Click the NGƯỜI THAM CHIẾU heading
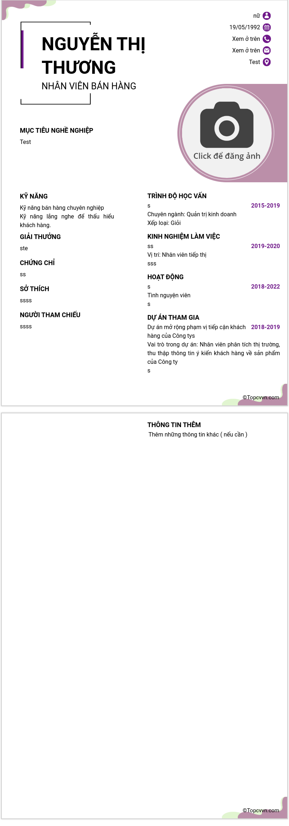The height and width of the screenshot is (826, 289). (50, 315)
